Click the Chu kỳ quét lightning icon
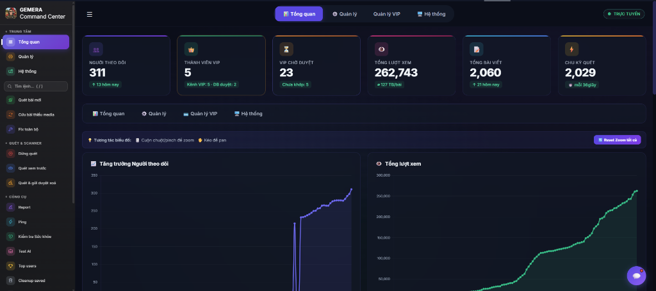 (x=571, y=49)
